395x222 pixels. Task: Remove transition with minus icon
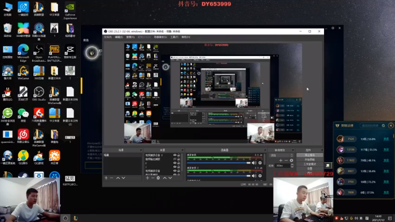[286, 160]
